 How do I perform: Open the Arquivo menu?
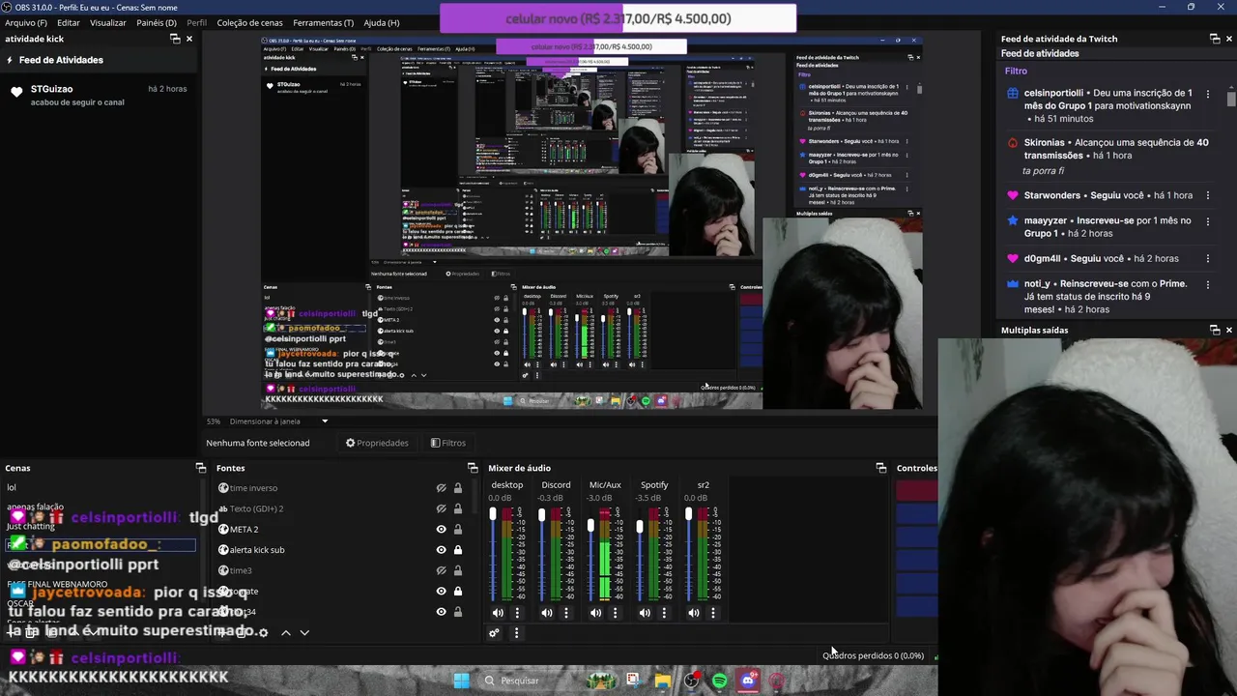(x=26, y=22)
